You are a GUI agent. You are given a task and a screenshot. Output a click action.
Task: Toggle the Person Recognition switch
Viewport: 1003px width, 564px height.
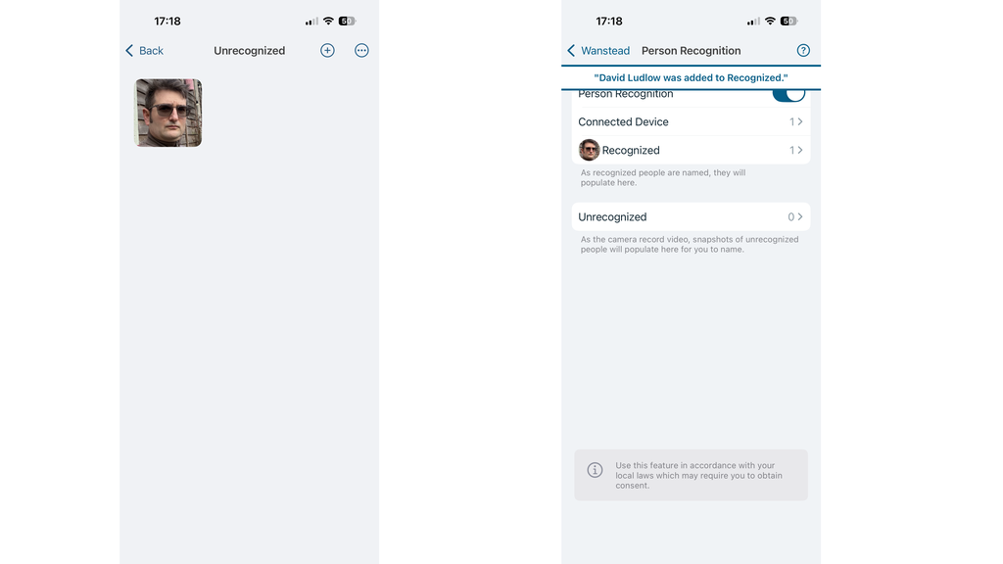788,94
